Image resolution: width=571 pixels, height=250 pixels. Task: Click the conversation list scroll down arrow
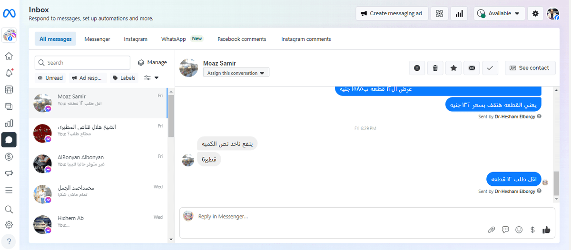click(x=171, y=239)
